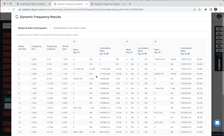The width and height of the screenshot is (224, 136).
Task: Go back with the browser back arrow
Action: pyautogui.click(x=4, y=9)
